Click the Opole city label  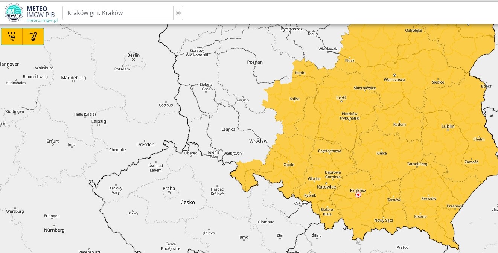pyautogui.click(x=289, y=165)
